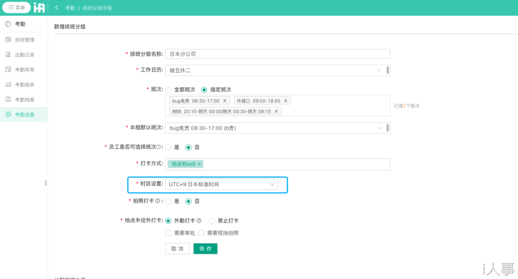Enable the 需要审批 checkbox
This screenshot has height=279, width=518.
pyautogui.click(x=168, y=233)
